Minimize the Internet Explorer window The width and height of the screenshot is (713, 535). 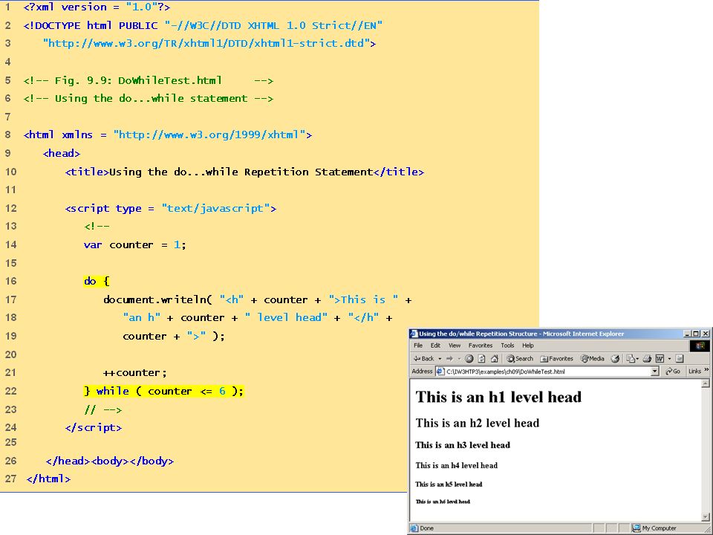[x=688, y=334]
